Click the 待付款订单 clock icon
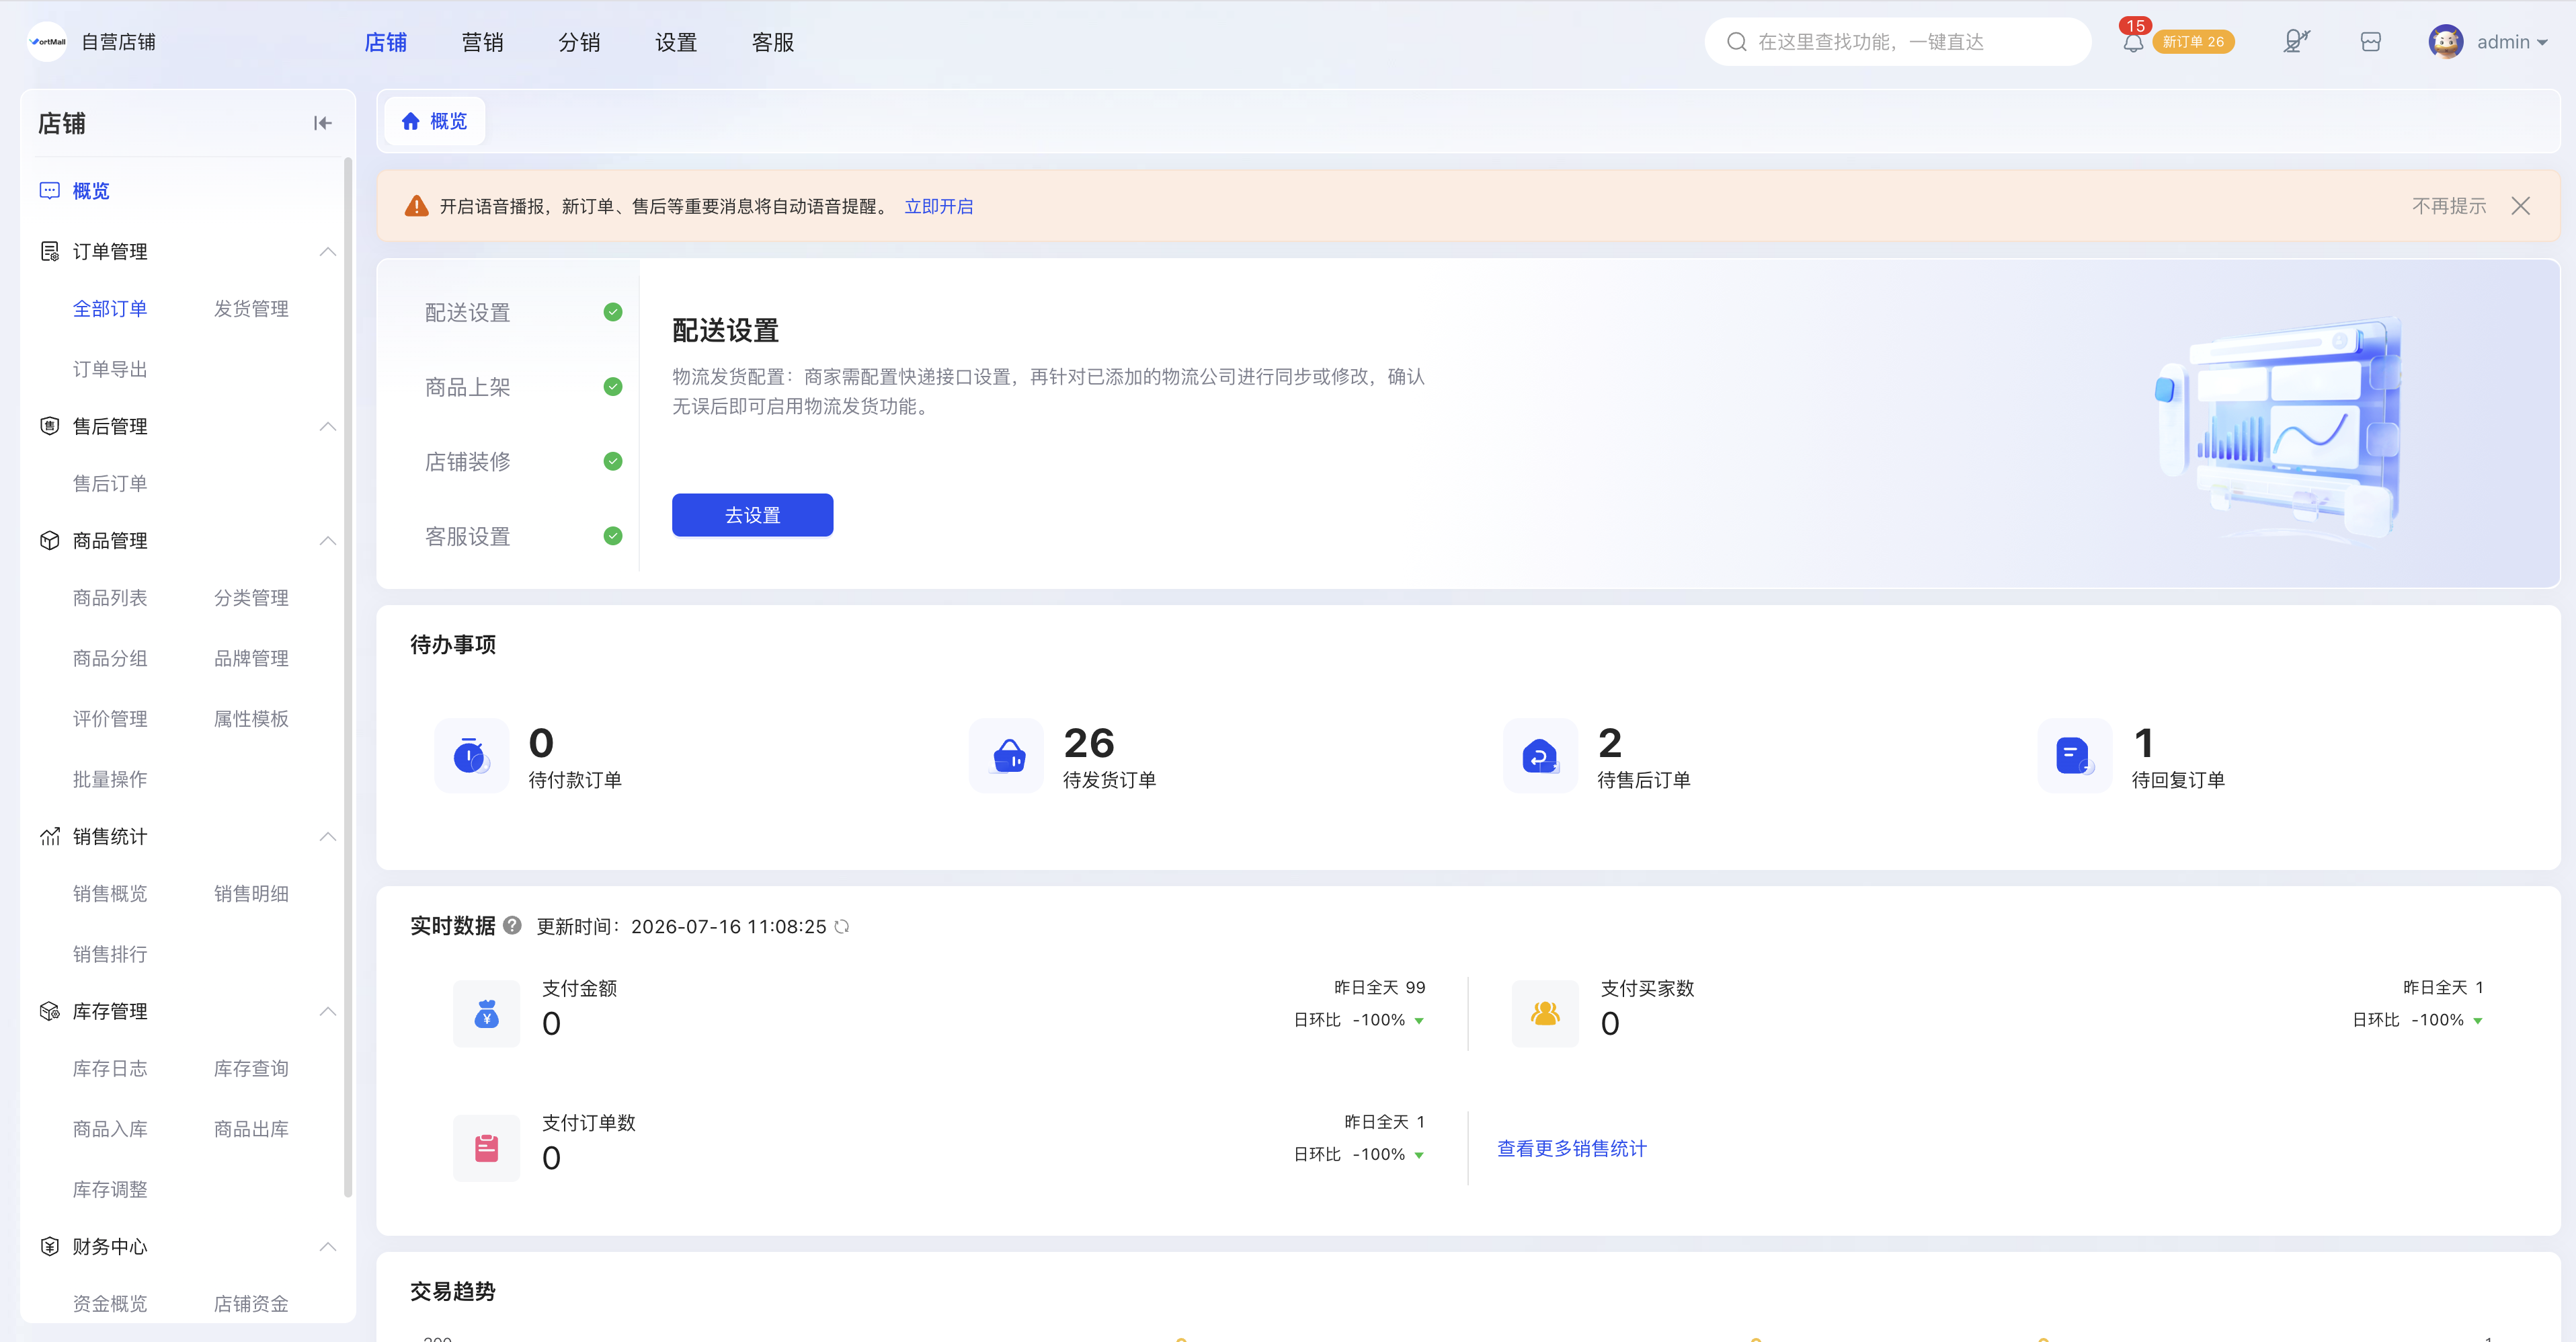 click(x=471, y=756)
